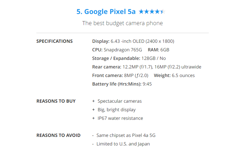
Task: Click the minus icon beside Same chipset
Action: click(93, 135)
